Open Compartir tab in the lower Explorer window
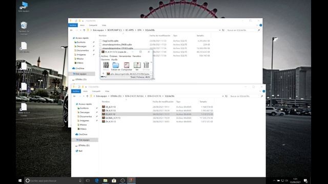Image resolution: width=328 pixels, height=184 pixels. (96, 91)
